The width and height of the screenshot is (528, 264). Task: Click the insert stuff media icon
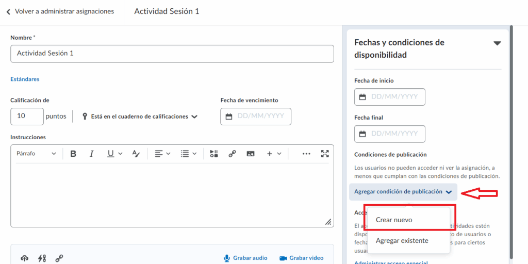click(x=214, y=154)
